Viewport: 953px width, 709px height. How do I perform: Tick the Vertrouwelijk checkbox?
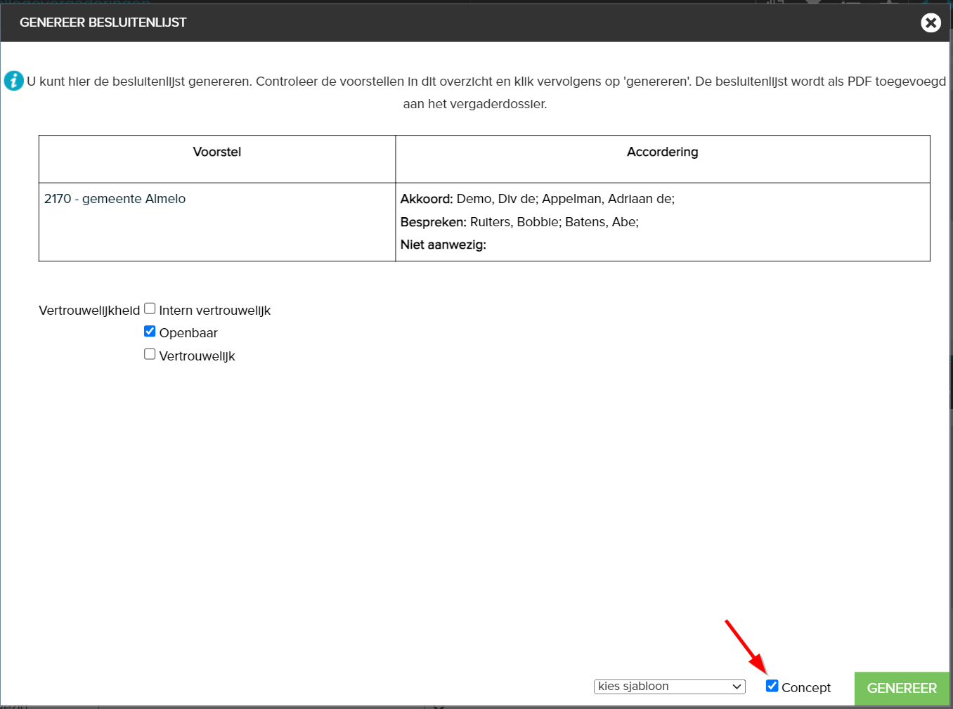click(150, 354)
